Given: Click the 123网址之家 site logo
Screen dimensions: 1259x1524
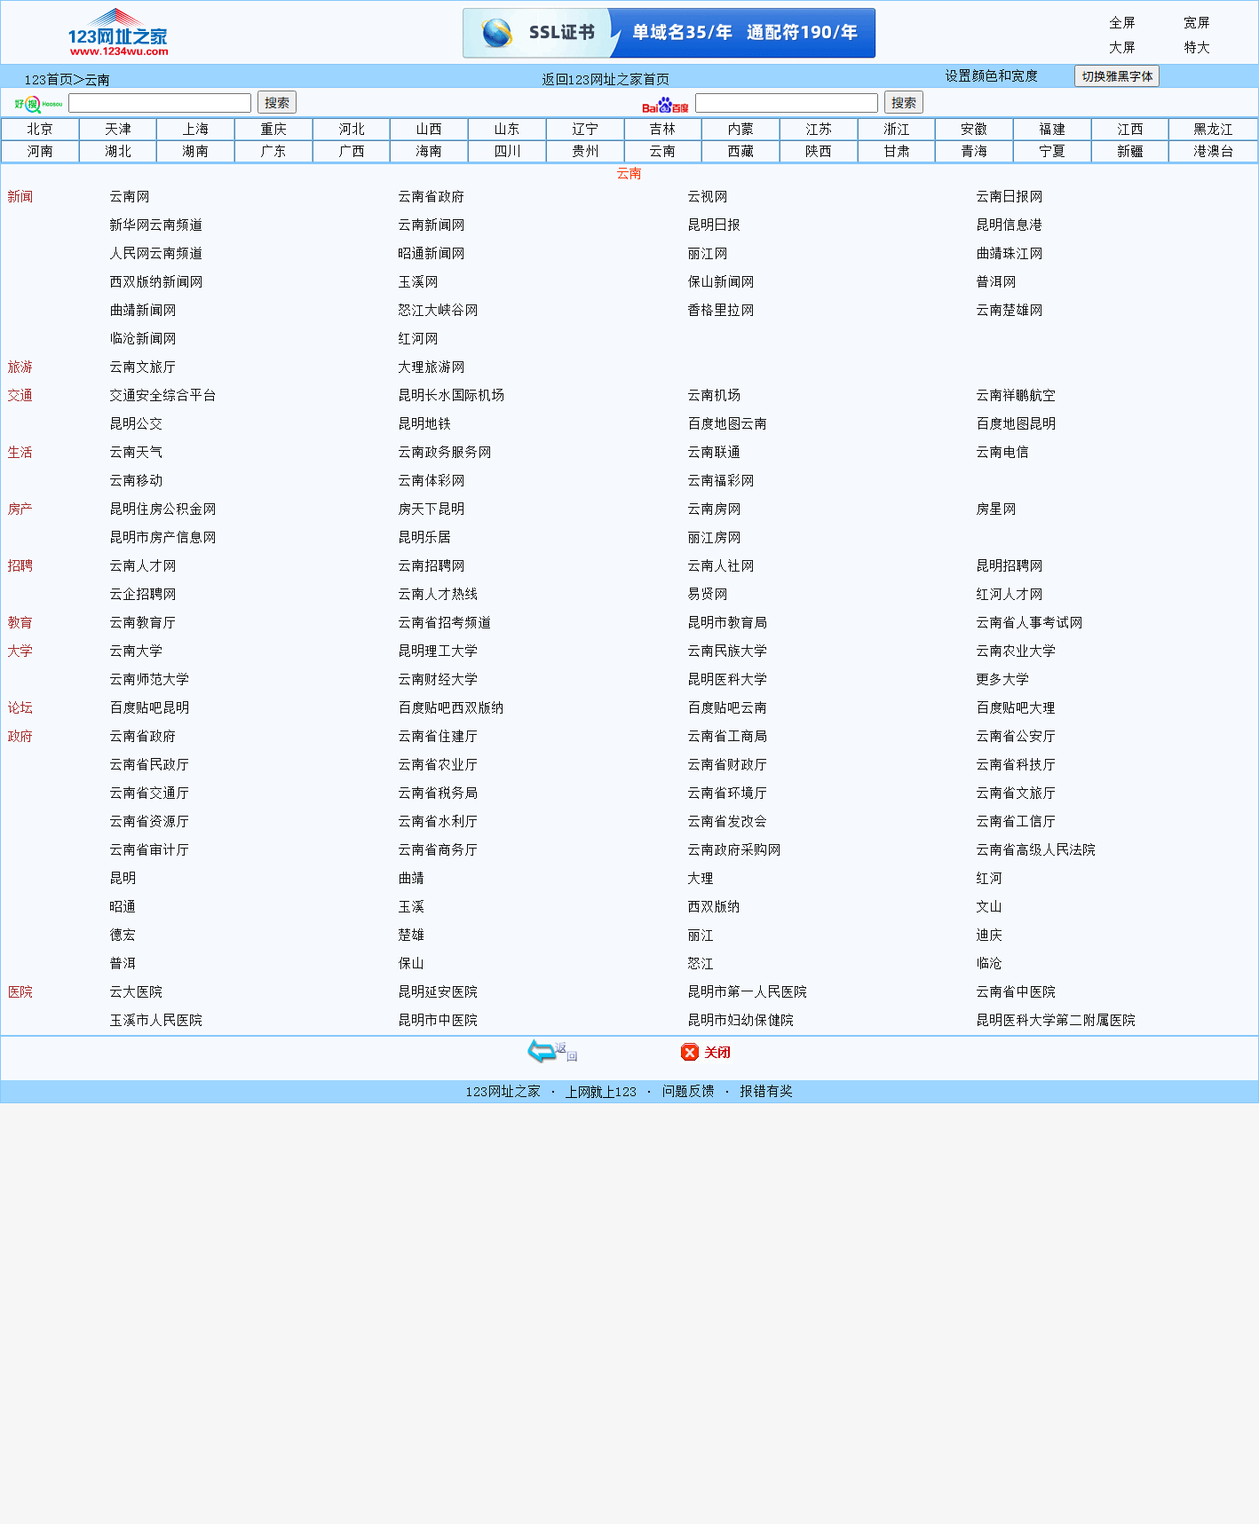Looking at the screenshot, I should coord(118,33).
